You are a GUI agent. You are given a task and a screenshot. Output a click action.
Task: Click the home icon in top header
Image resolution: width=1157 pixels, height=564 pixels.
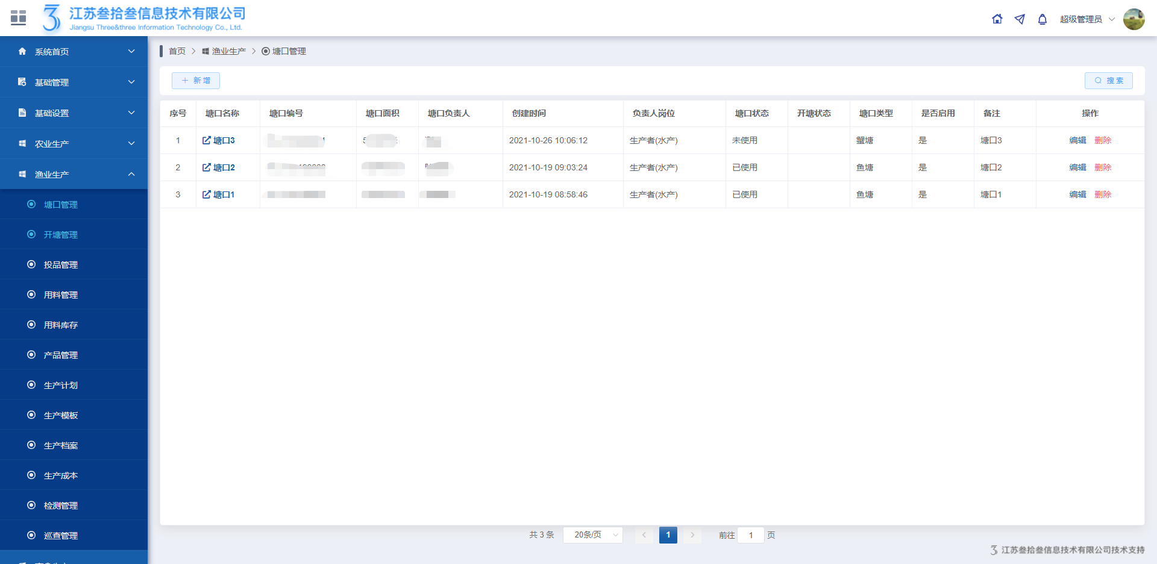point(997,19)
